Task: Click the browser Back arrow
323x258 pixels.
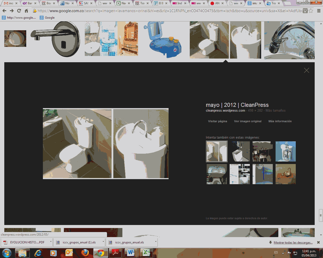Action: pos(4,11)
